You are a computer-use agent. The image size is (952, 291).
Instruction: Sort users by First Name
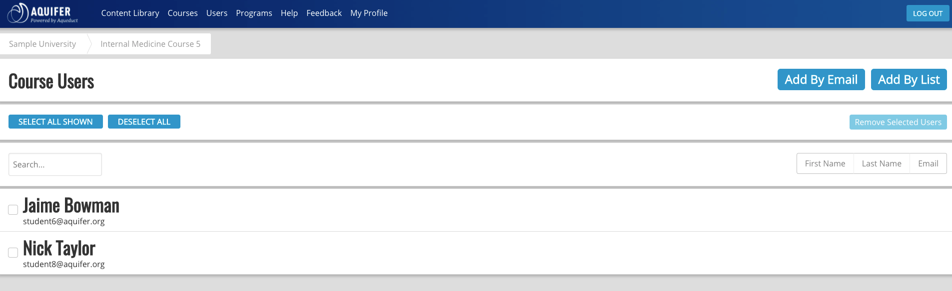tap(825, 163)
